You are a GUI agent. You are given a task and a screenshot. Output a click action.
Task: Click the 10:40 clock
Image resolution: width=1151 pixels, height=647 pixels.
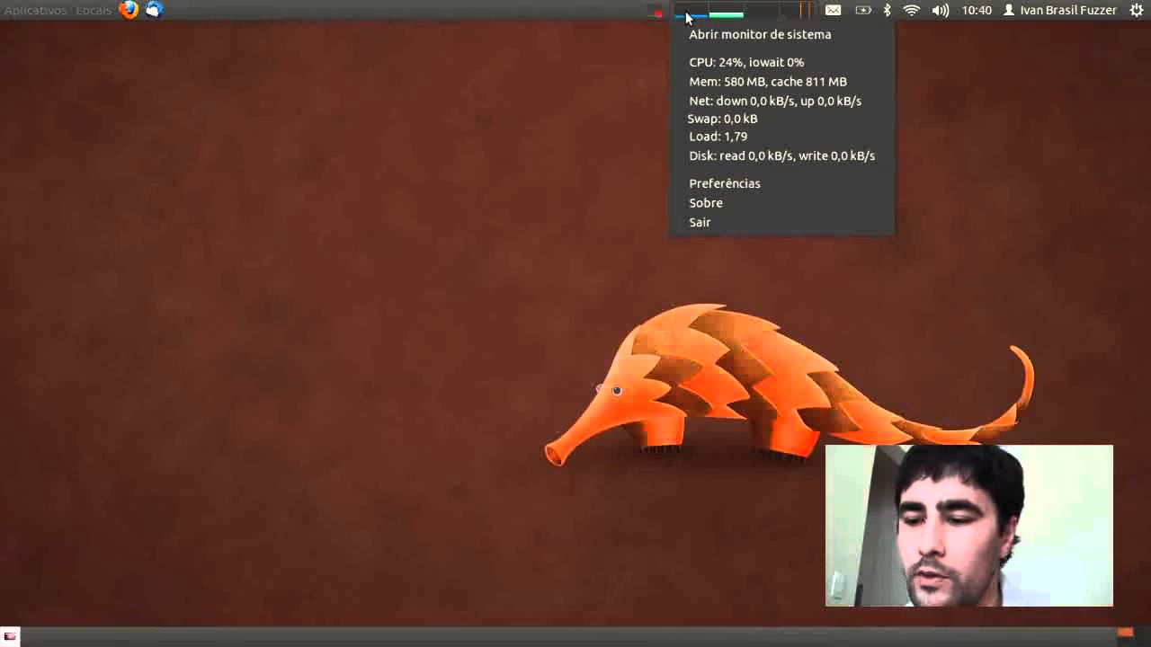point(977,10)
